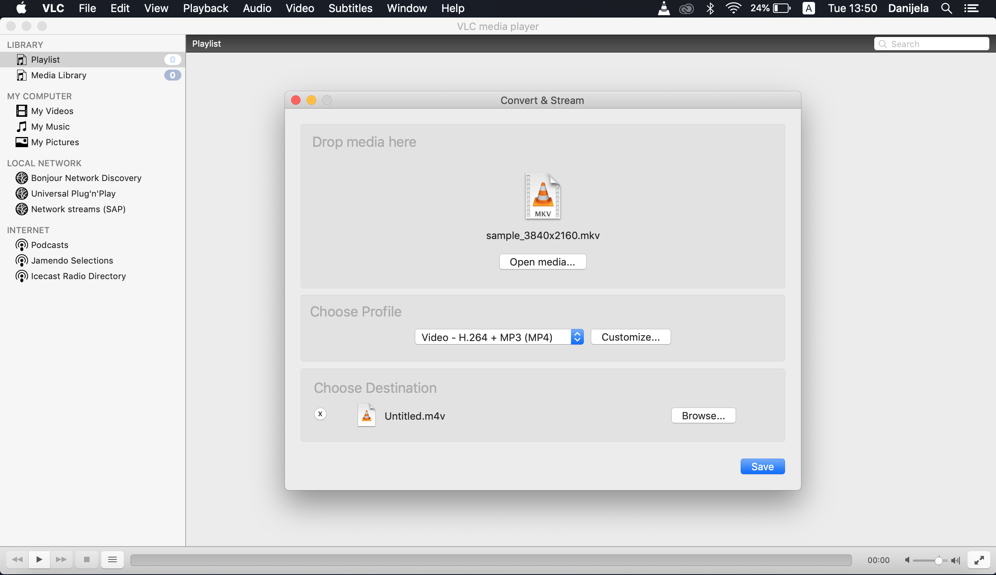The height and width of the screenshot is (575, 996).
Task: Click Save to start conversion process
Action: tap(762, 466)
